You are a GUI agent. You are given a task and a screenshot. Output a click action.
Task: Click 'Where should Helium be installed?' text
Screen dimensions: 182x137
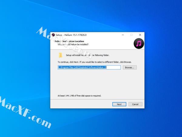[x=73, y=44]
